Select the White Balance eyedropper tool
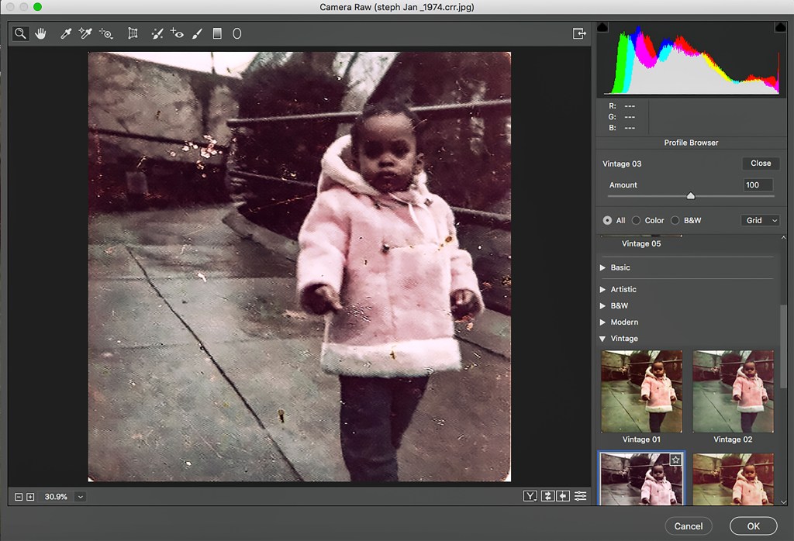 [x=66, y=33]
